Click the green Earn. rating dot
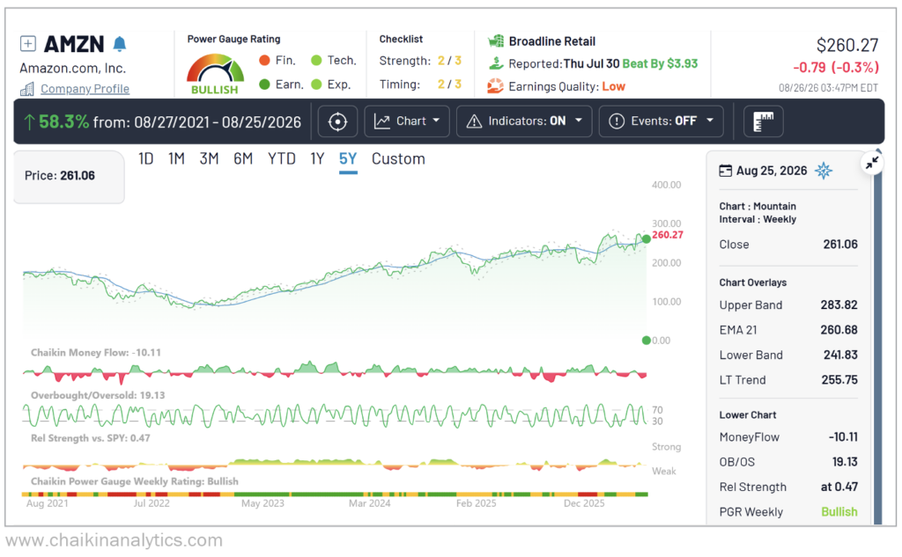Viewport: 902px width, 557px height. pyautogui.click(x=264, y=84)
